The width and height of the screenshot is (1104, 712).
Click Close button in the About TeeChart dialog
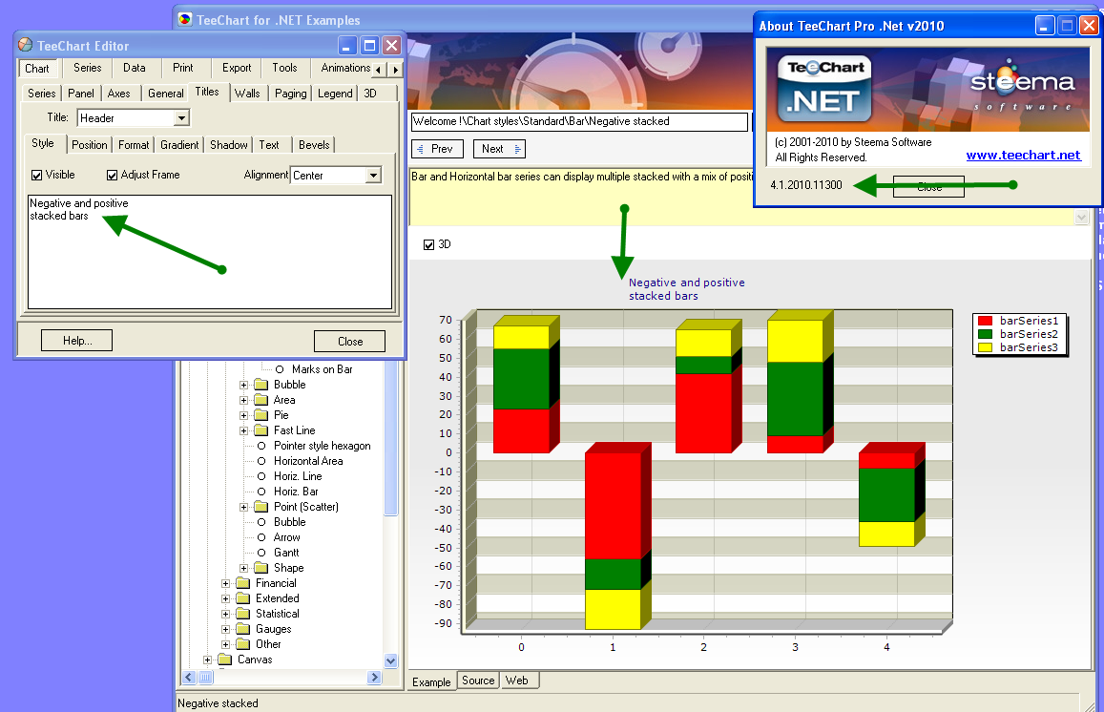pos(928,187)
